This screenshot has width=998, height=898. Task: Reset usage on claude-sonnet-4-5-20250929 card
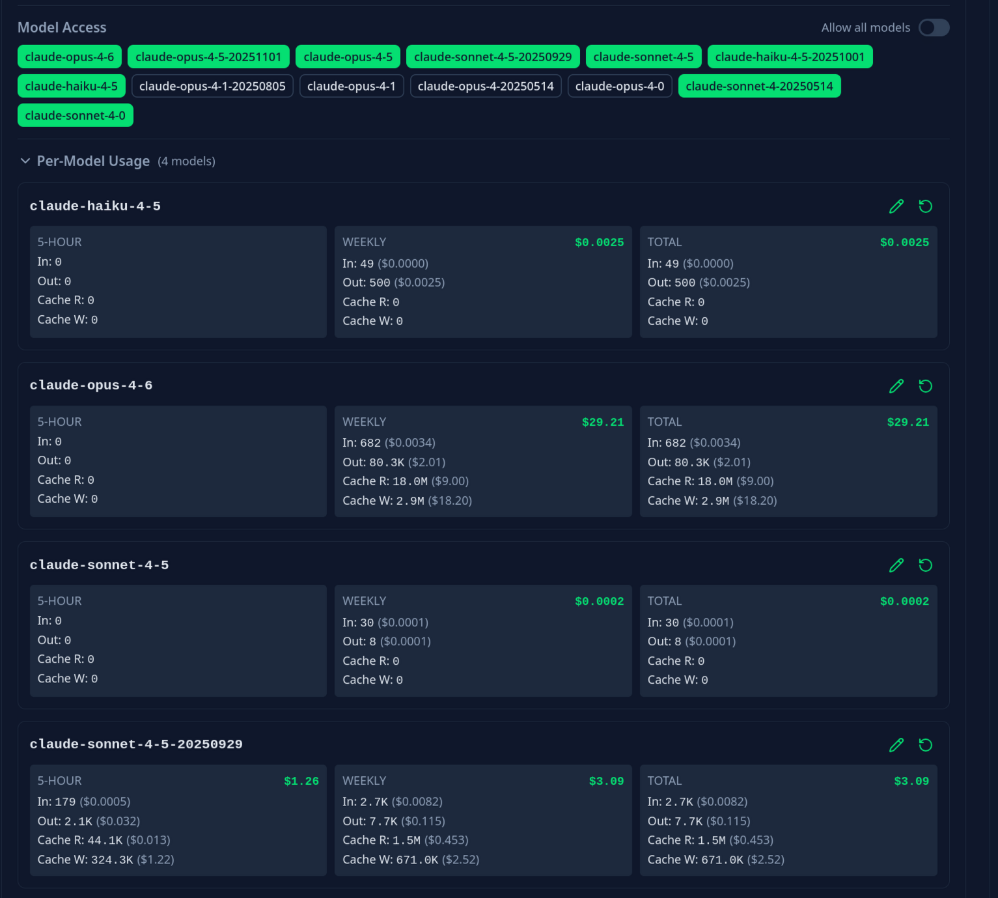[x=925, y=745]
